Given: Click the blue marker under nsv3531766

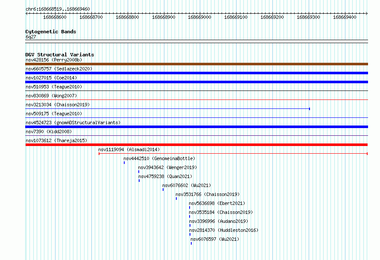Looking at the screenshot, I should (x=176, y=199).
